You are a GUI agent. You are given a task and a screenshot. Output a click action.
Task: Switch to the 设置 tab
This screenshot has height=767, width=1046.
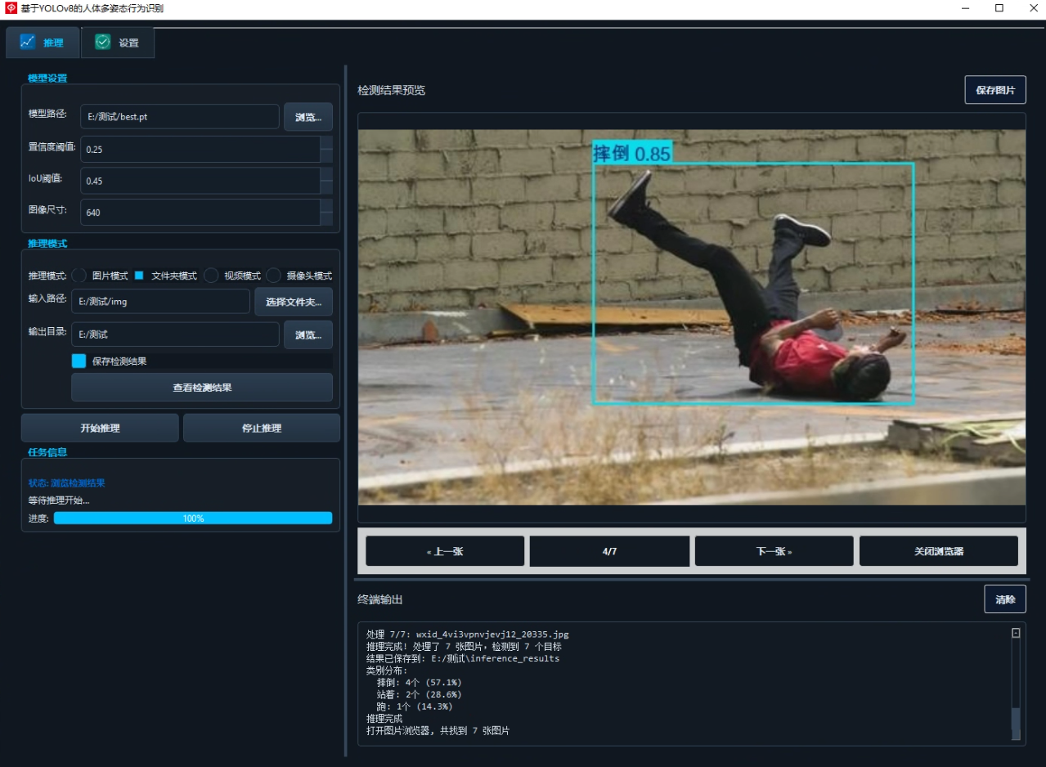[x=118, y=43]
